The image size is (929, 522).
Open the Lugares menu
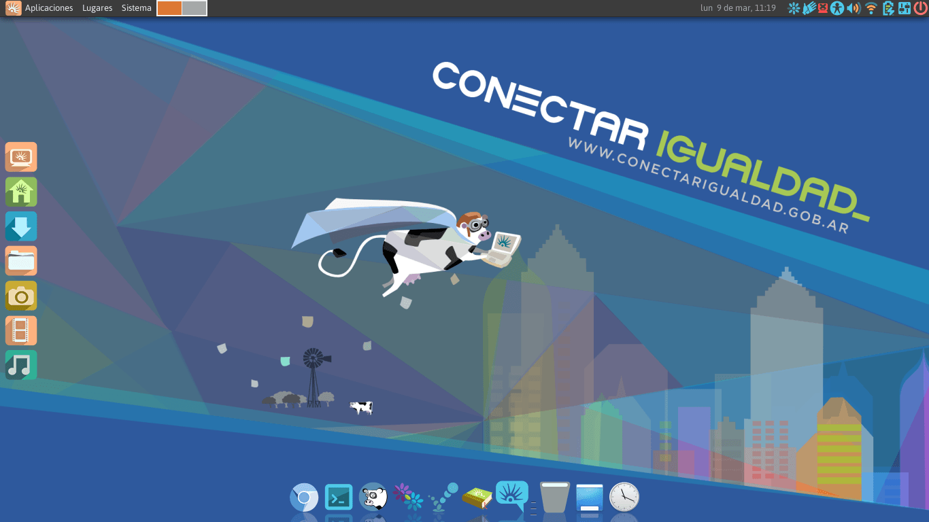[x=97, y=8]
